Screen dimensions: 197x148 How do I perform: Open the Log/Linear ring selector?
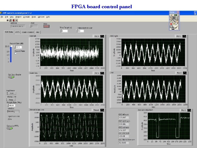(11, 93)
